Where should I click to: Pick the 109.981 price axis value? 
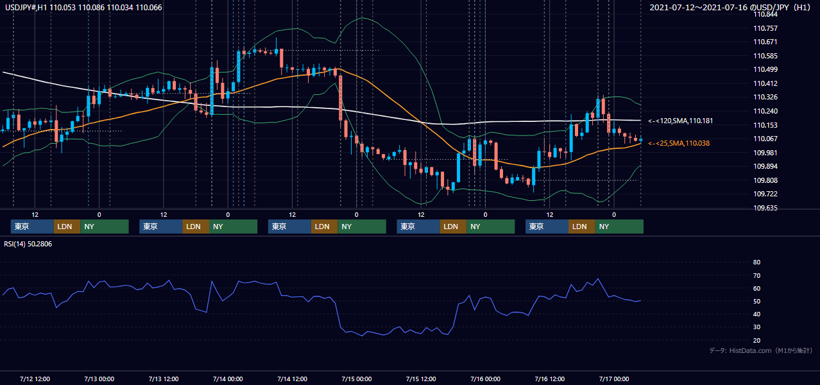click(766, 153)
